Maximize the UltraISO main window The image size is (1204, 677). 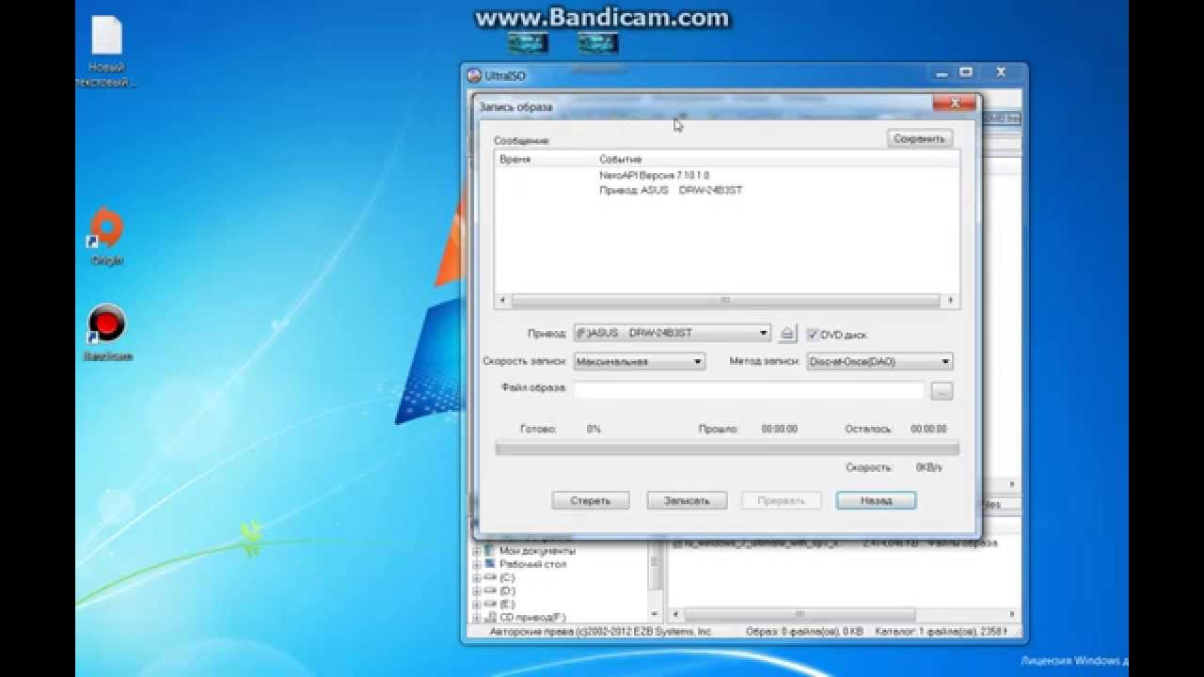pos(966,72)
